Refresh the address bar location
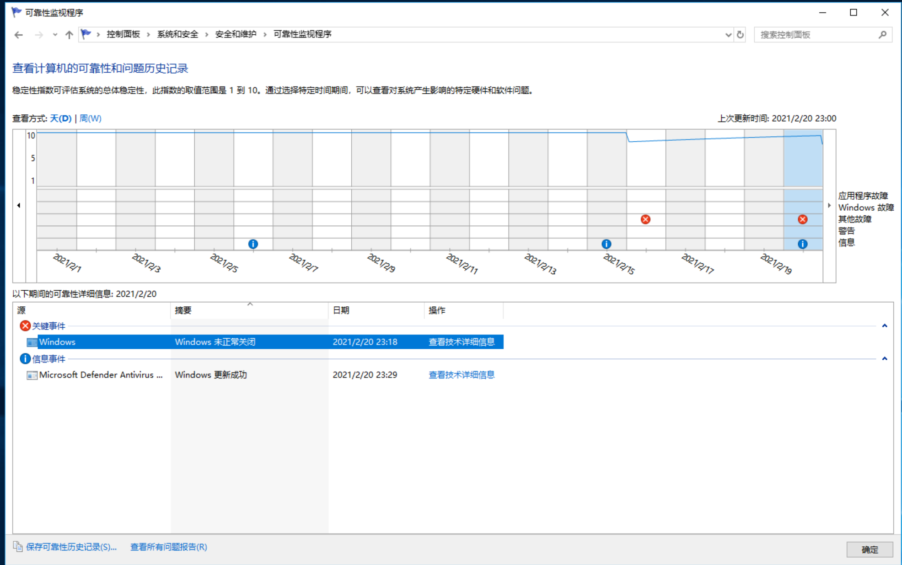The height and width of the screenshot is (565, 902). point(740,35)
